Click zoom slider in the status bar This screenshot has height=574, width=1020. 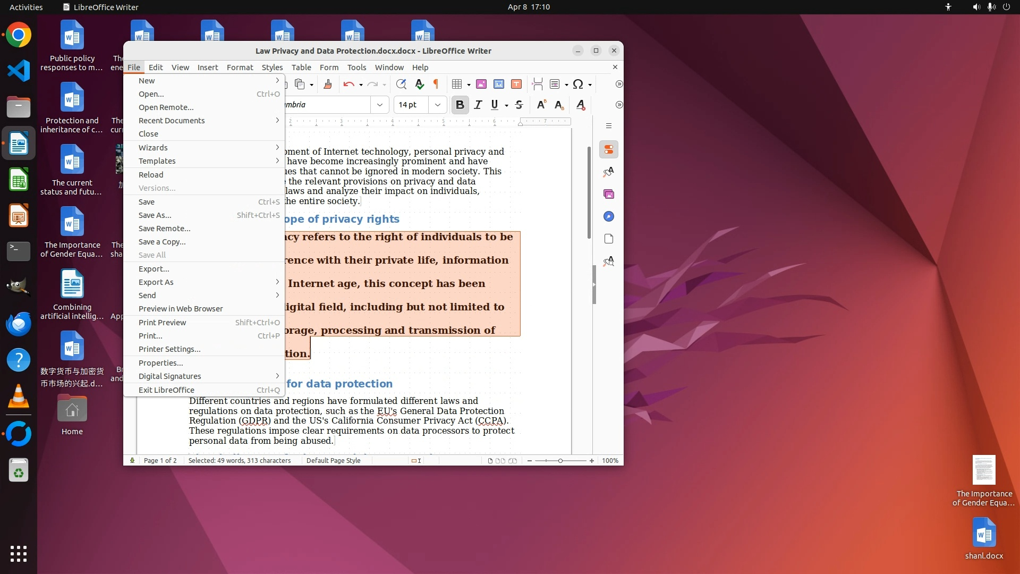[560, 461]
